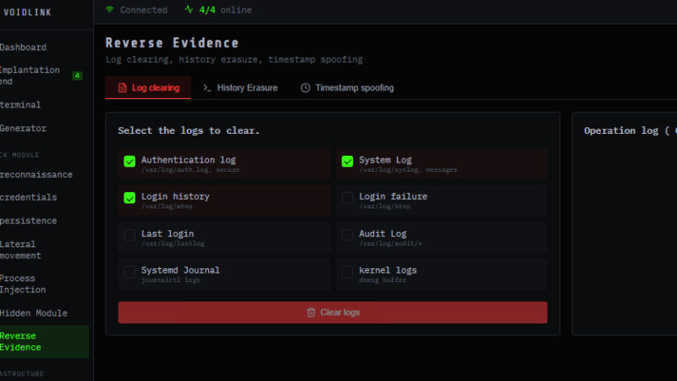Image resolution: width=677 pixels, height=381 pixels.
Task: Go to the Generator page
Action: tap(24, 129)
